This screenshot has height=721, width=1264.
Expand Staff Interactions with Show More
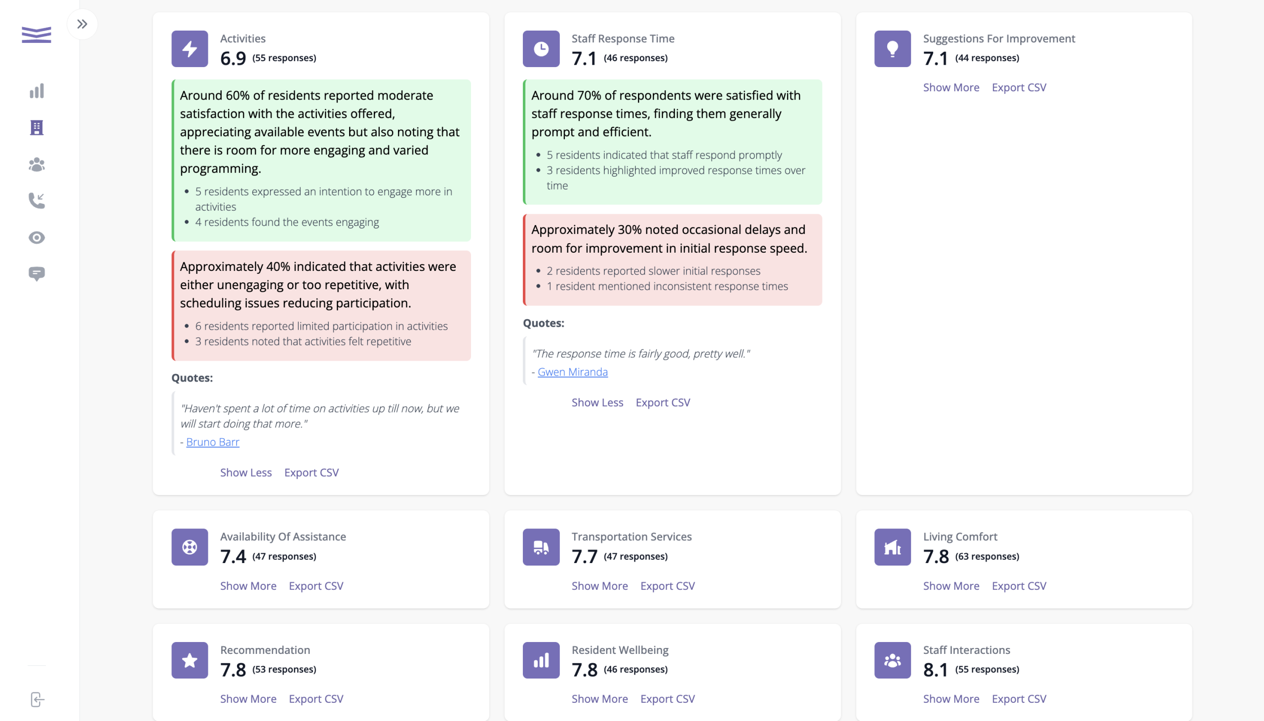click(x=950, y=699)
